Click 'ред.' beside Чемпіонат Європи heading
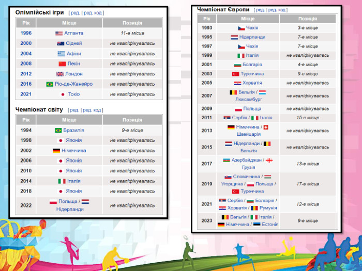This screenshot has height=271, width=362. 261,10
